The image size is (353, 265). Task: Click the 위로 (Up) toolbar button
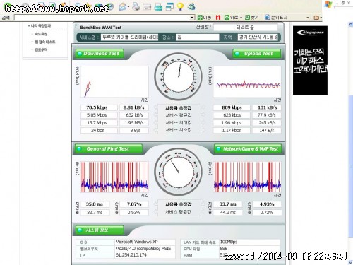(231, 18)
